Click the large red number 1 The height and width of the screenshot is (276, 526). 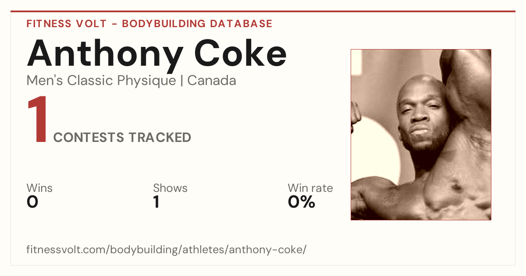pyautogui.click(x=37, y=120)
